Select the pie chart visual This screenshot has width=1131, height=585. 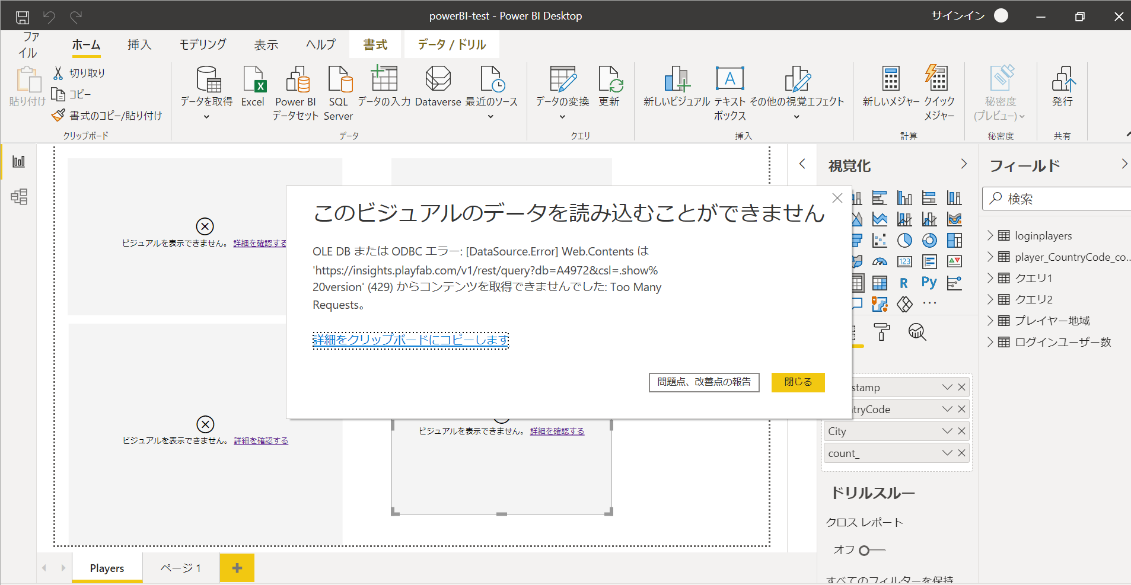coord(906,240)
